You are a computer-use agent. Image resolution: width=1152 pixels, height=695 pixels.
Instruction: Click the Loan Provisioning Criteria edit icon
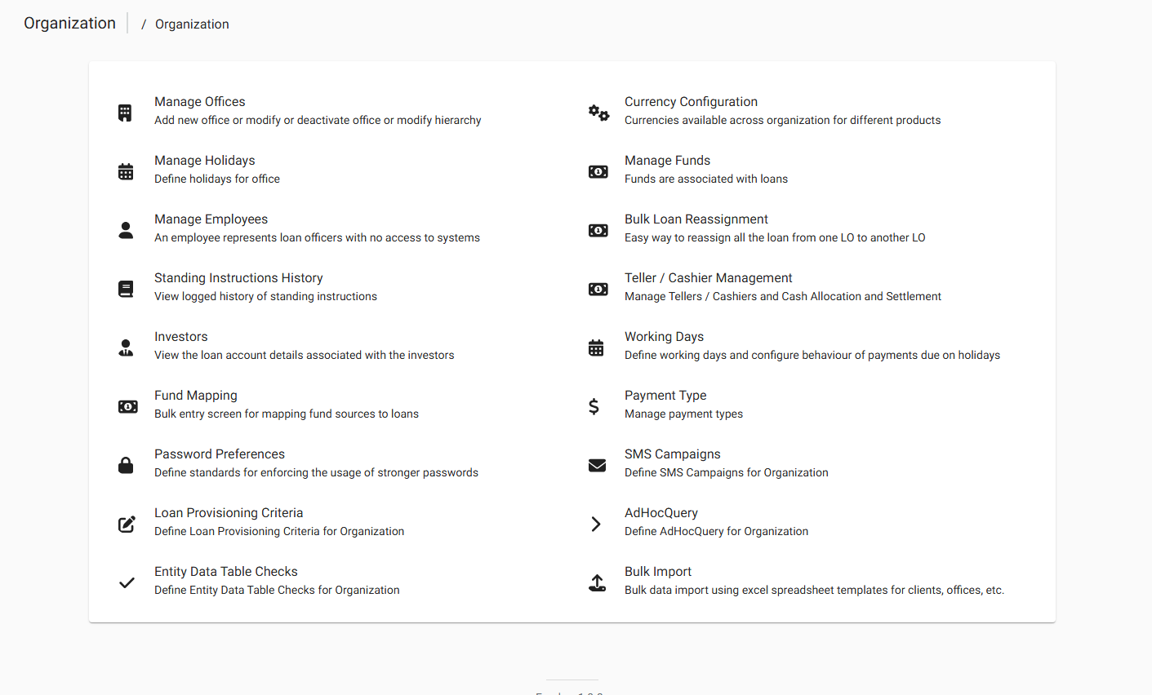pos(126,524)
